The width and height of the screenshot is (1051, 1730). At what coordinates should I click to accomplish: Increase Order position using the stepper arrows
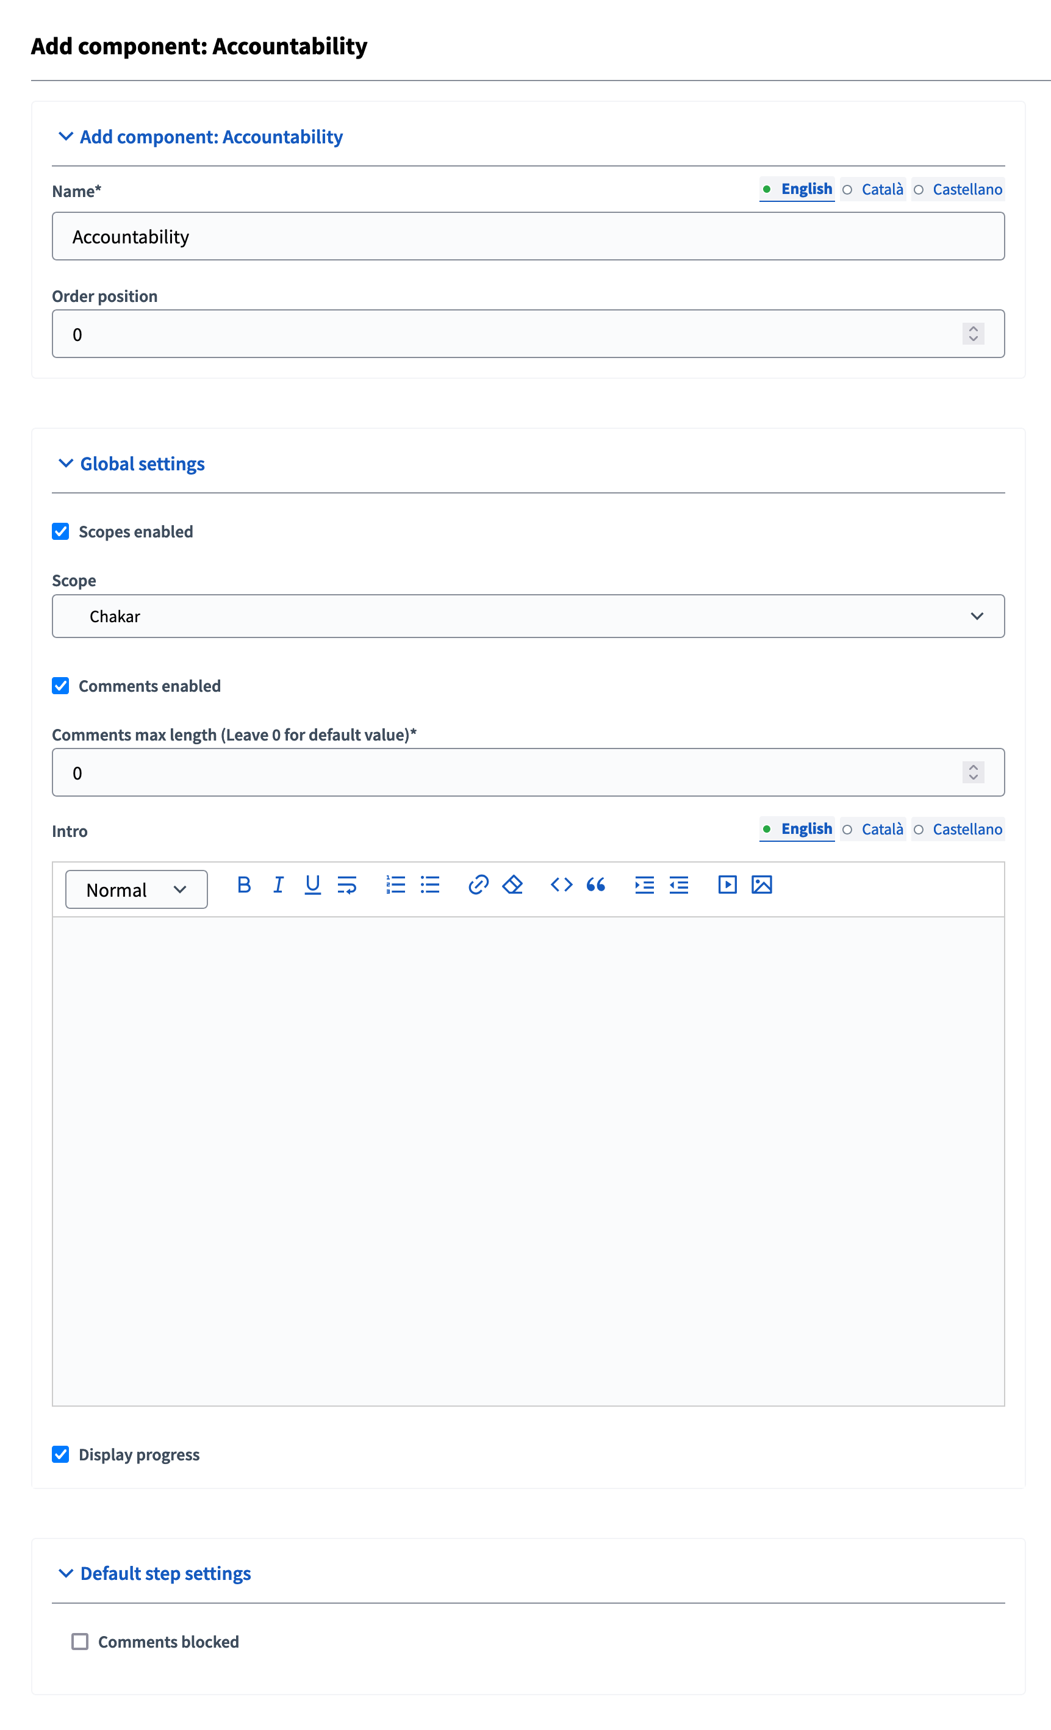pos(972,329)
